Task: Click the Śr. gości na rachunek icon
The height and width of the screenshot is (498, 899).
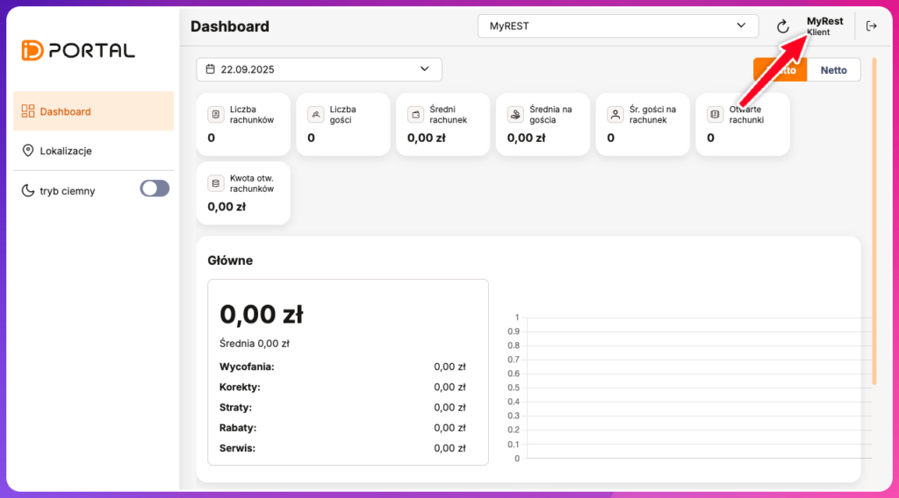Action: coord(615,114)
